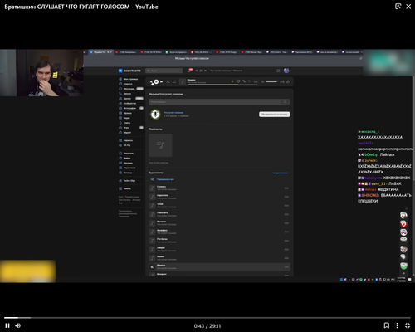Open the VK notifications bell with red badge
This screenshot has width=415, height=332.
189,71
